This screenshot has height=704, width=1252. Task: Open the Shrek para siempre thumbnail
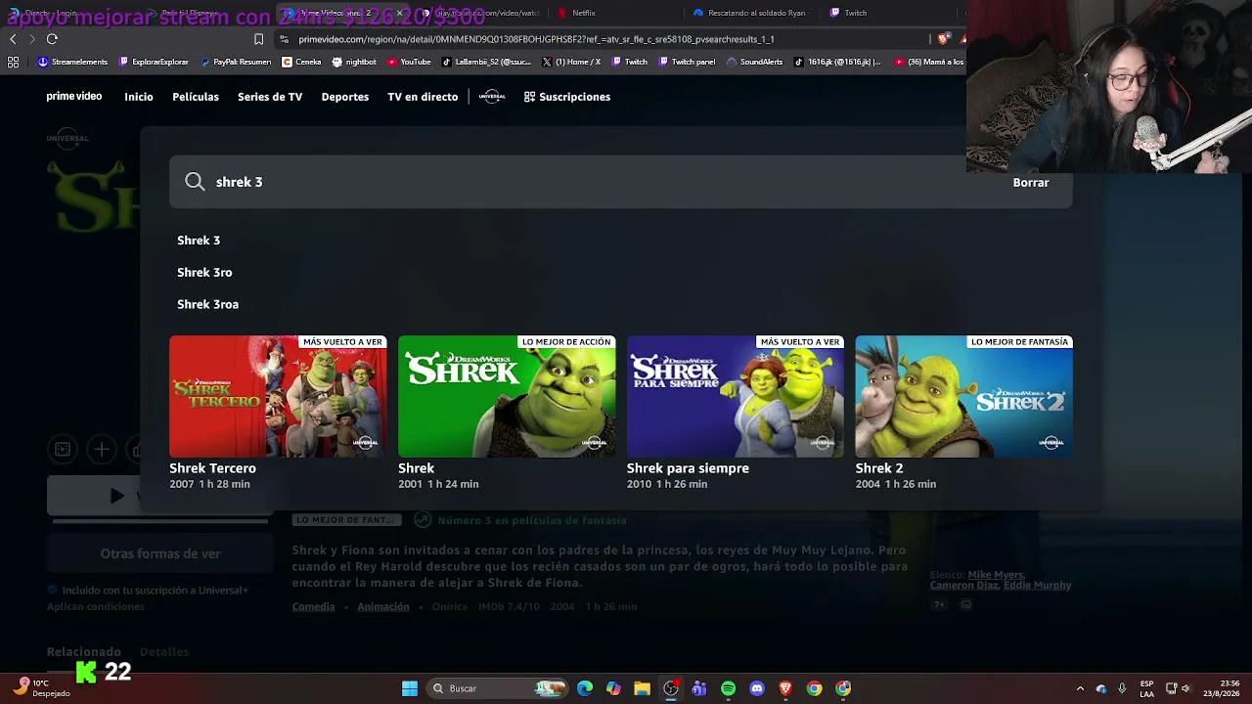click(x=736, y=396)
